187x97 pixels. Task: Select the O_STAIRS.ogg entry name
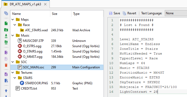(x=33, y=51)
